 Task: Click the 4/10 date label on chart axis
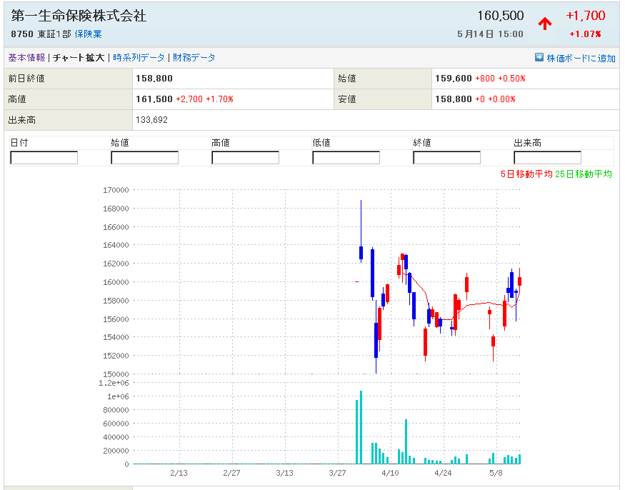tap(390, 474)
